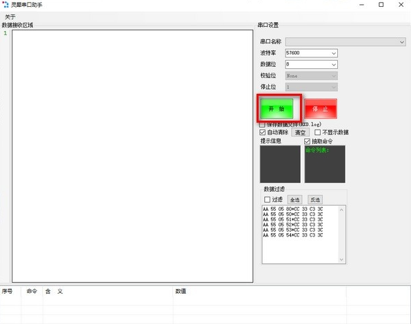
Task: Click the 提示信息 dark message box
Action: click(x=280, y=164)
